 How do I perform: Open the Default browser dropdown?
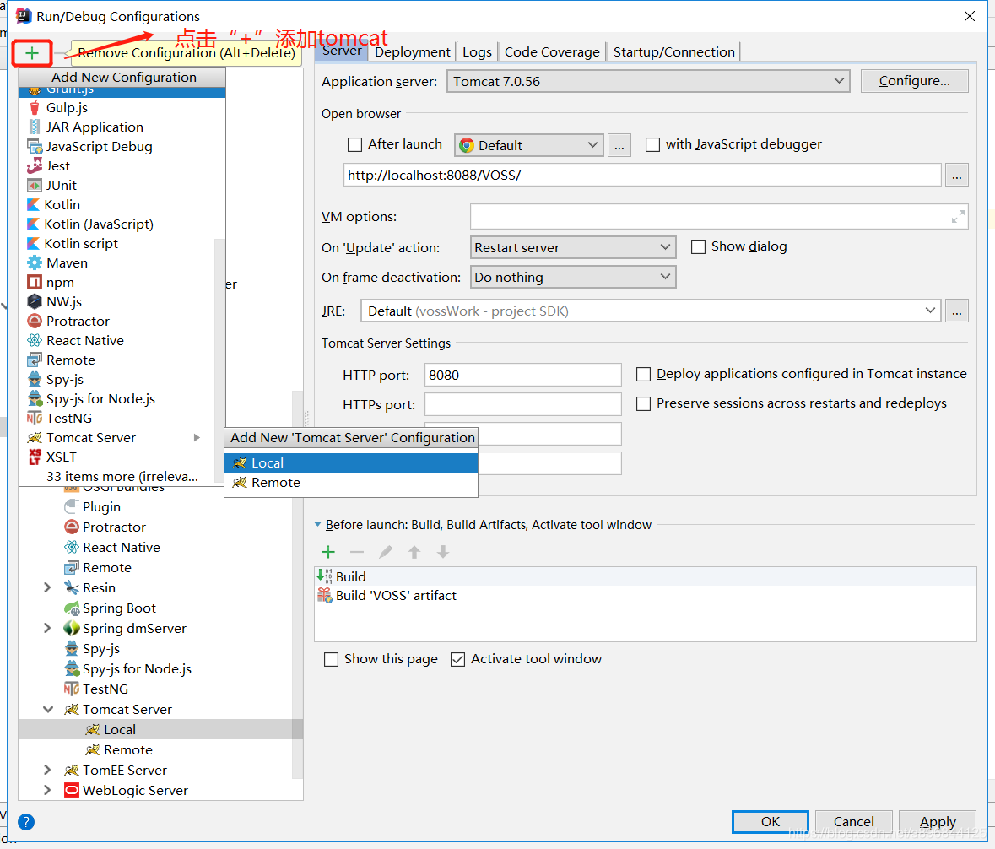coord(528,145)
